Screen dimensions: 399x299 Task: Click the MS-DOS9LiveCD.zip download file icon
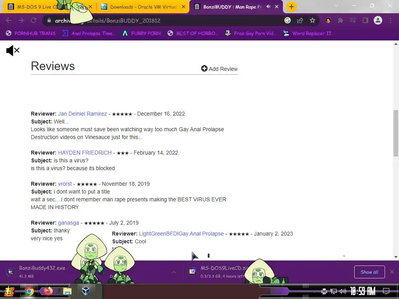click(x=192, y=271)
